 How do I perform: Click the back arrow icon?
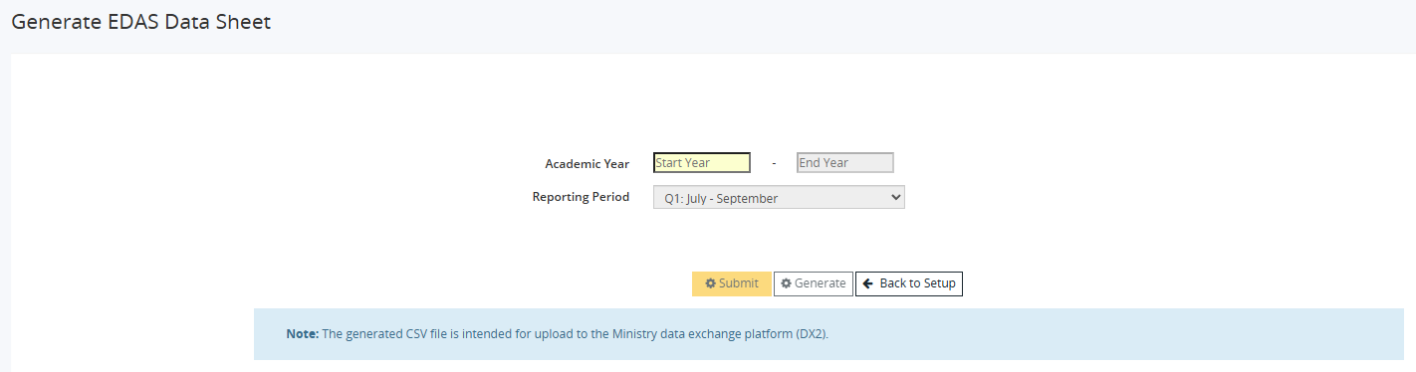(x=868, y=283)
